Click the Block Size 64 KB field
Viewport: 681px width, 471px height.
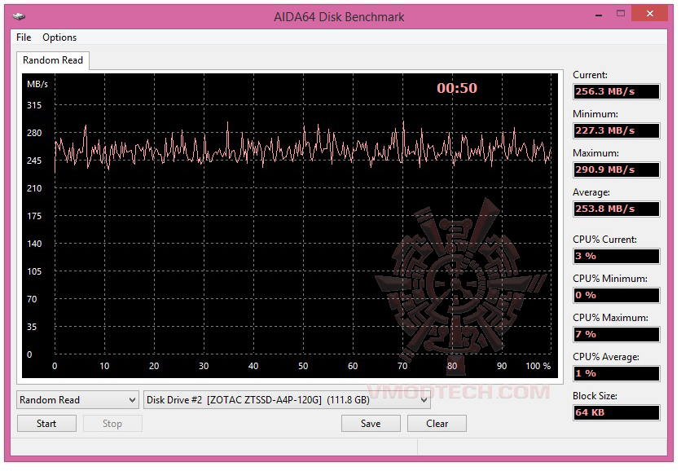click(x=617, y=413)
